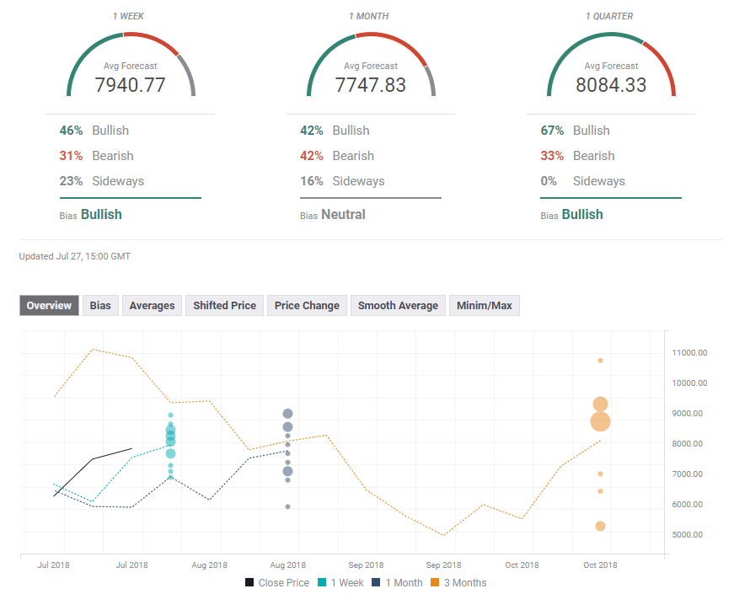The image size is (734, 594).
Task: Click the 1 Month legend label
Action: (404, 583)
